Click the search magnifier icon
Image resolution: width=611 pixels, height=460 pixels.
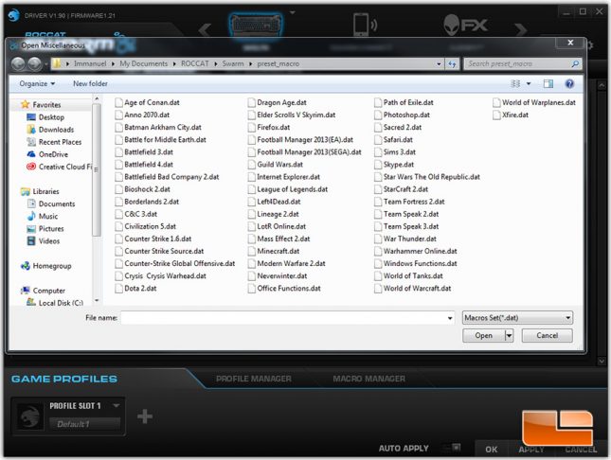coord(575,63)
